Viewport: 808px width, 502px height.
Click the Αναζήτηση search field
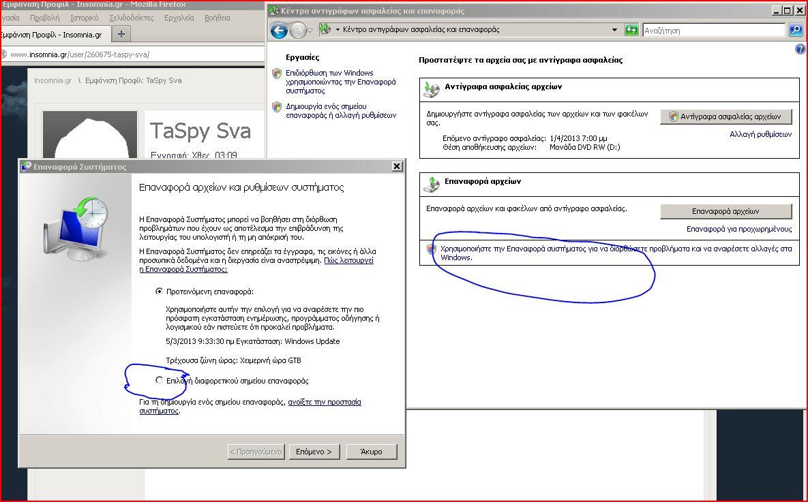tap(714, 31)
